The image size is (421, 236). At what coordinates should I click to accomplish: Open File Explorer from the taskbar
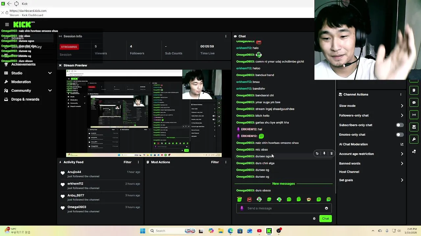click(221, 231)
